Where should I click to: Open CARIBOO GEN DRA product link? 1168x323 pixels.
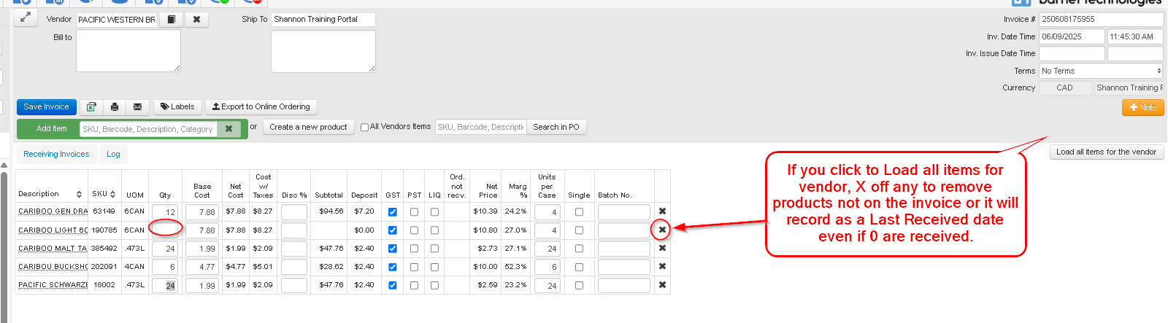53,211
